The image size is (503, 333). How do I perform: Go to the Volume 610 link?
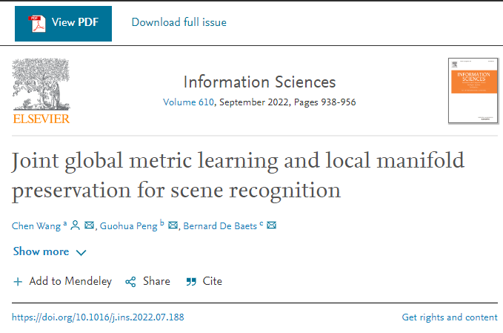click(x=188, y=102)
